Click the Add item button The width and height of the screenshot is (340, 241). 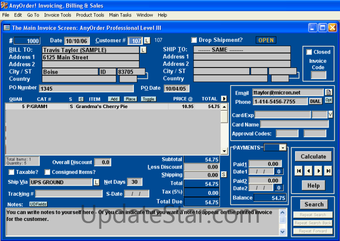tap(114, 99)
